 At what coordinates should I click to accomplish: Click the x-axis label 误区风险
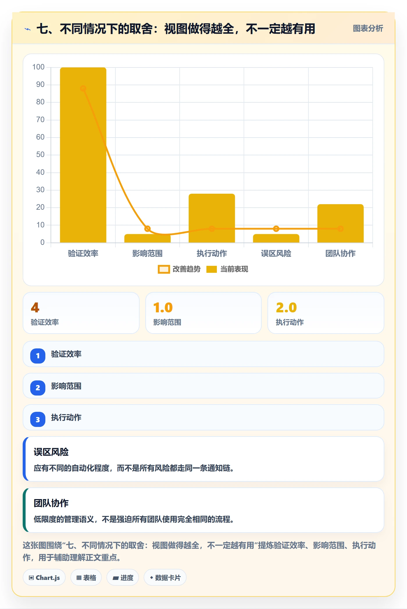(276, 253)
